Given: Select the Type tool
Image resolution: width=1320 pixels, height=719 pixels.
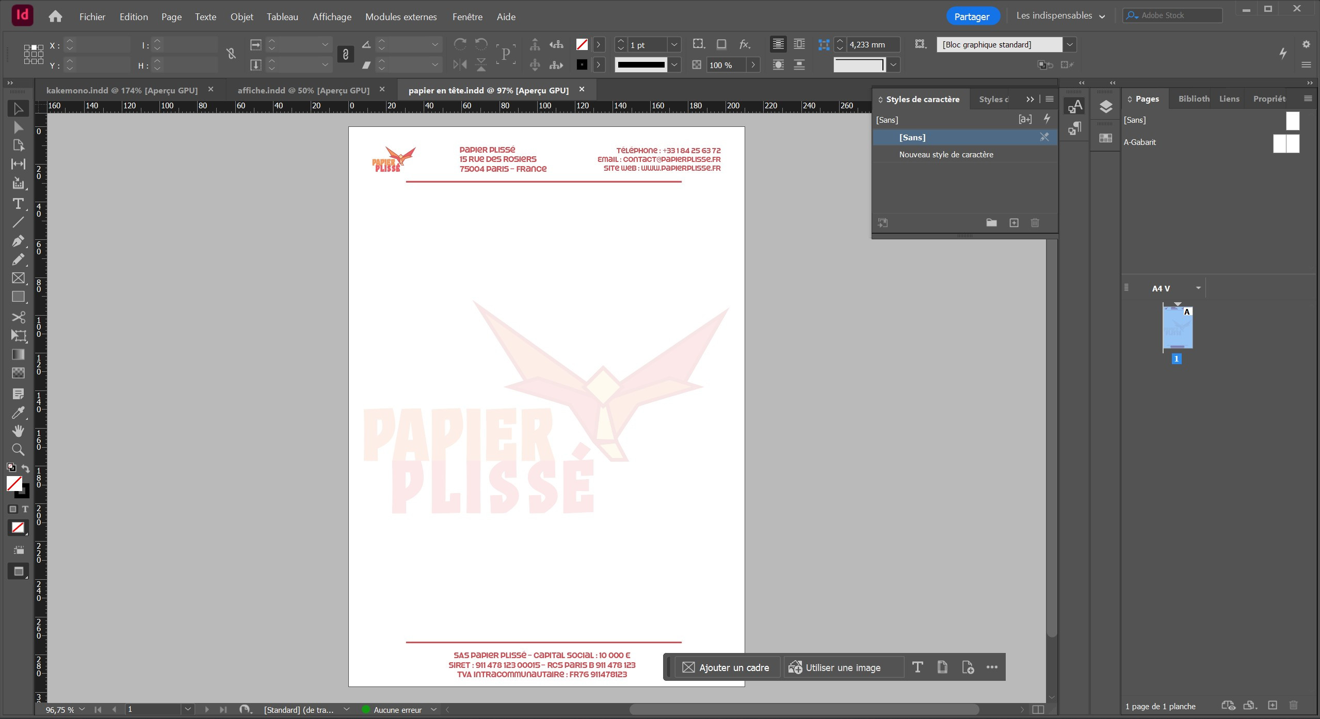Looking at the screenshot, I should (18, 204).
